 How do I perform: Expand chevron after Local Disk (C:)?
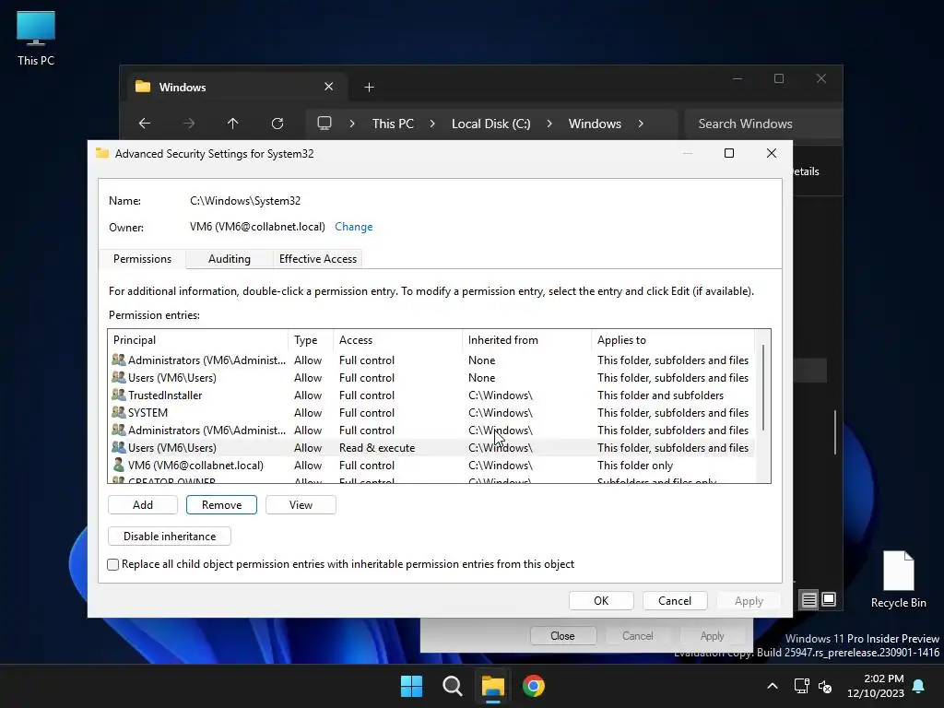(x=549, y=124)
